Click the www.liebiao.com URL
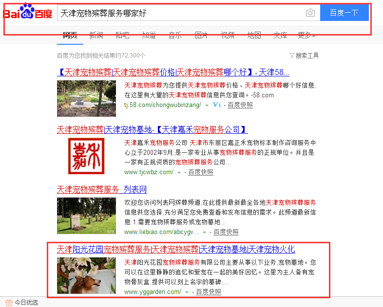This screenshot has height=307, width=383. pos(161,232)
